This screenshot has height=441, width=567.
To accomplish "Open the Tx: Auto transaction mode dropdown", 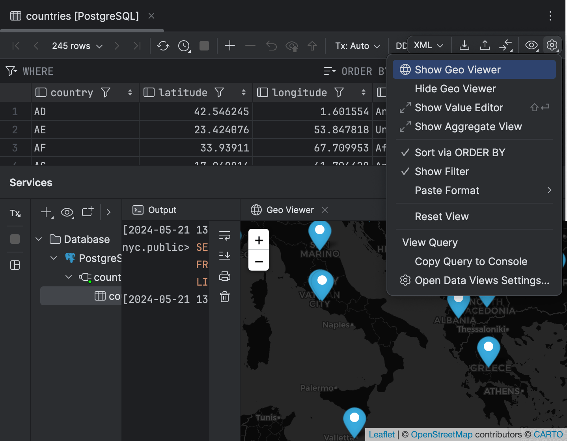I will (x=357, y=46).
